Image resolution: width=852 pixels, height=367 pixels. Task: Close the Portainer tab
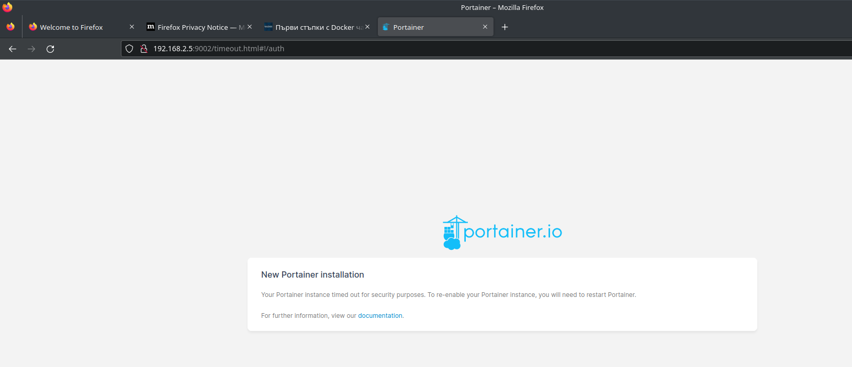[x=485, y=27]
